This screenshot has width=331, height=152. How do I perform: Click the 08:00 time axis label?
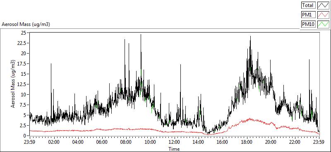click(x=126, y=142)
